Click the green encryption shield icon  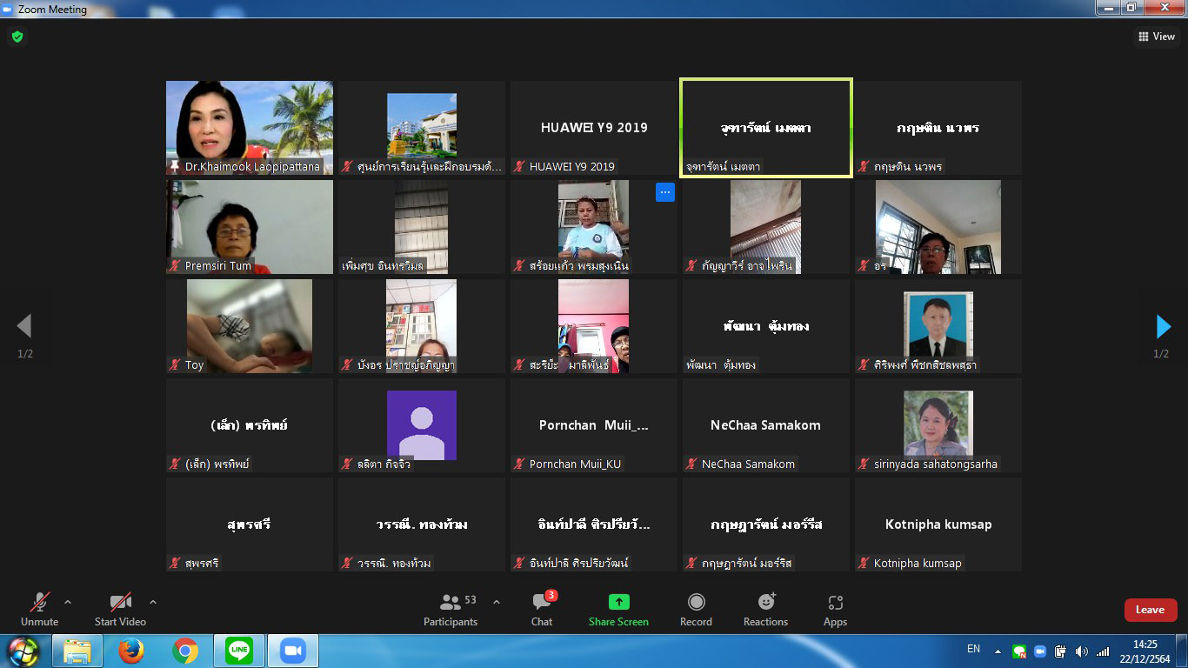point(17,37)
